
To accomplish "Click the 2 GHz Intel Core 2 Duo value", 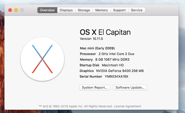I will point(116,54).
